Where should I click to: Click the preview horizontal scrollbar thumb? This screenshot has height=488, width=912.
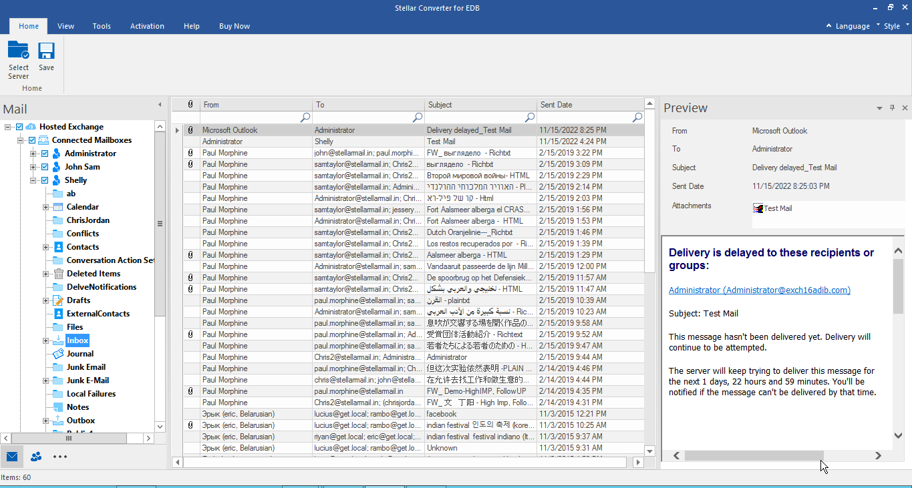[754, 455]
